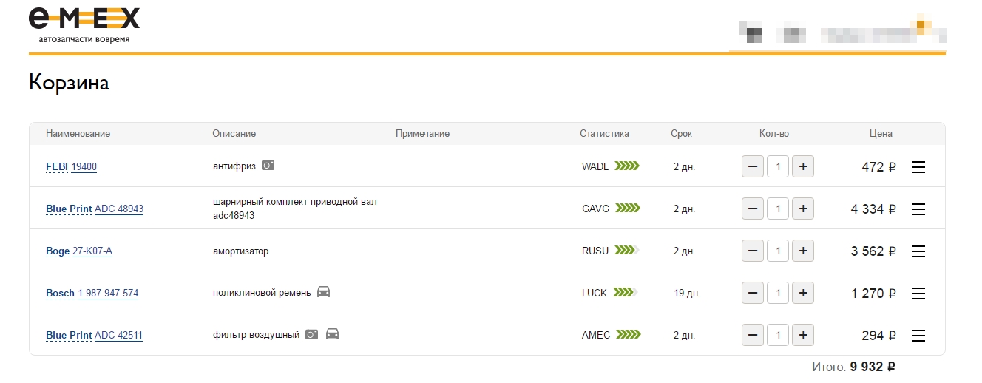The height and width of the screenshot is (383, 982).
Task: Click description амортизатор
Action: (240, 251)
